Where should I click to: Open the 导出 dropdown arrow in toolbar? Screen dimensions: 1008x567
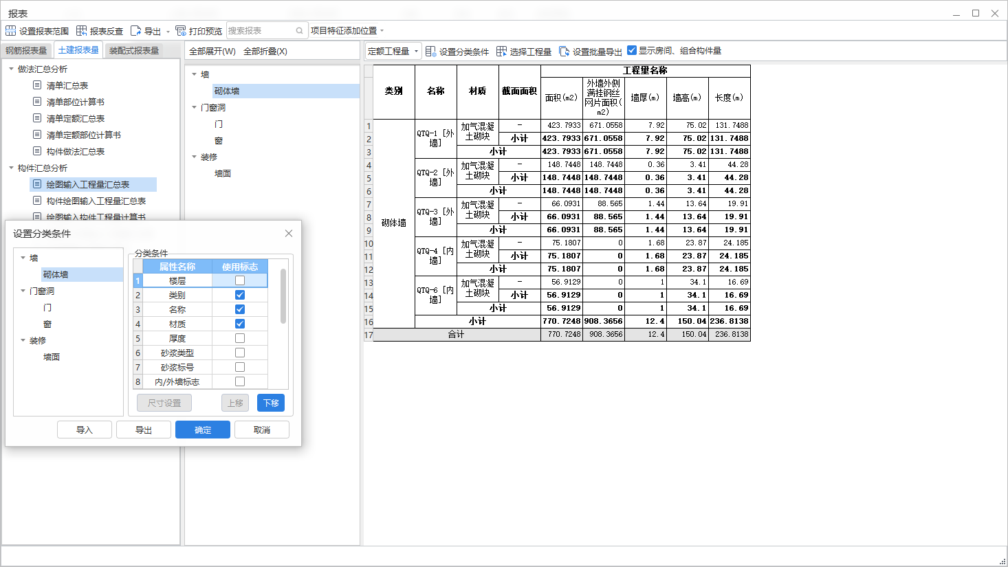tap(168, 32)
